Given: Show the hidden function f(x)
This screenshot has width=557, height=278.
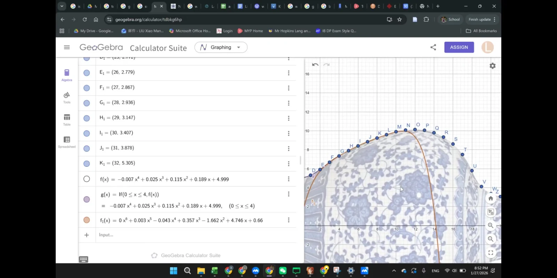Looking at the screenshot, I should 87,179.
